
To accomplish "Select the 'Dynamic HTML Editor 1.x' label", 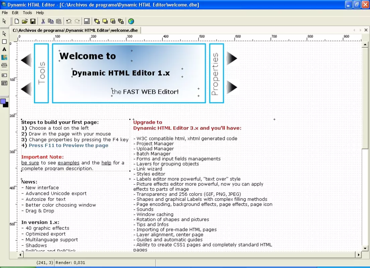I will pos(121,73).
